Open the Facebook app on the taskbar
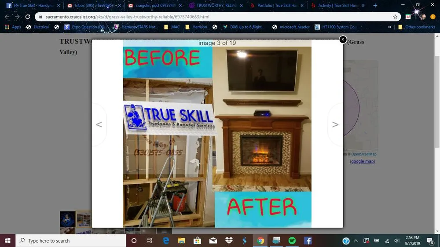Screen dimensions: 440x247 point(308,240)
